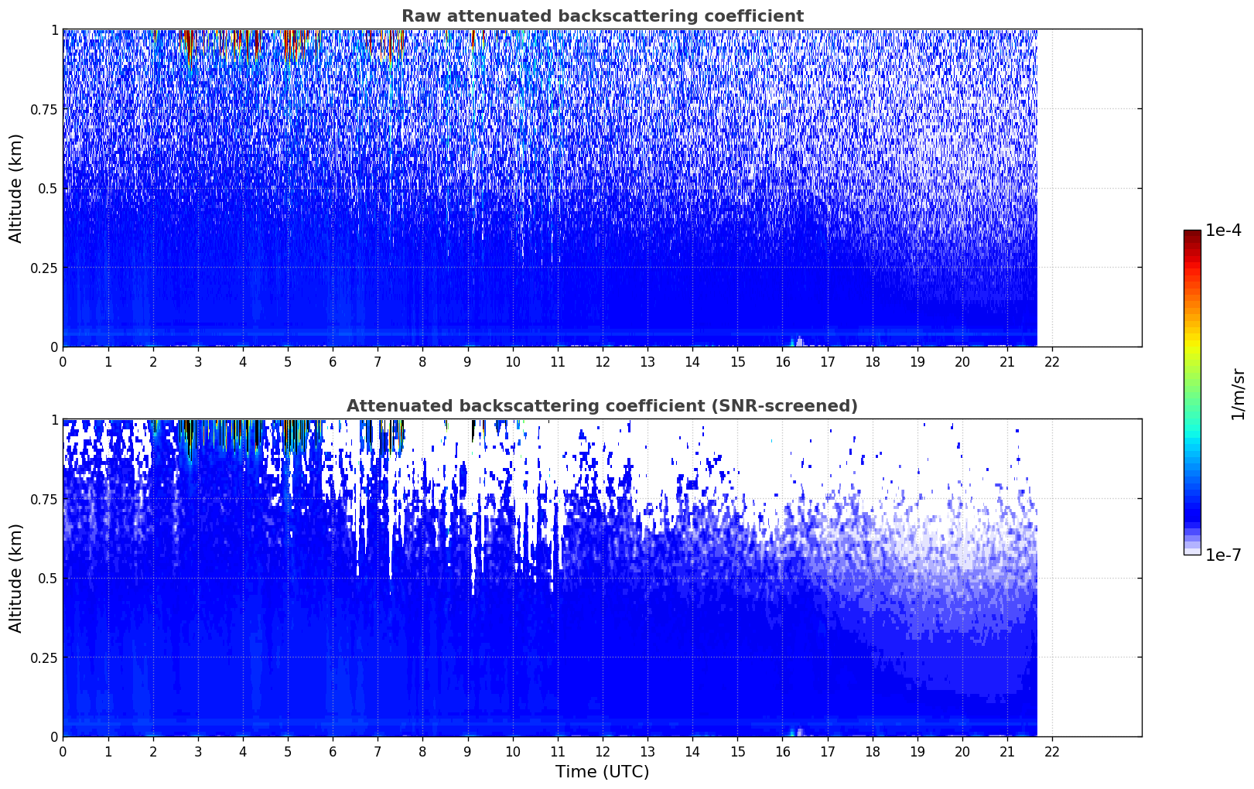Screen dimensions: 1254x789
Task: Click the colorbar's "1e-7" minimum label
Action: (x=1222, y=555)
